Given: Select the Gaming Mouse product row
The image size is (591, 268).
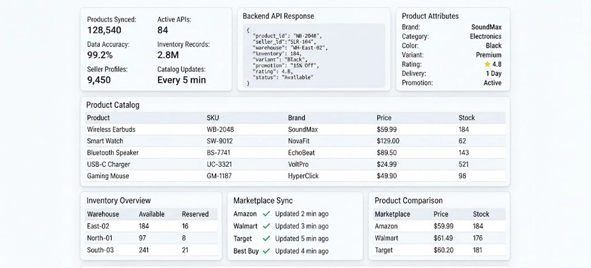Looking at the screenshot, I should point(295,176).
